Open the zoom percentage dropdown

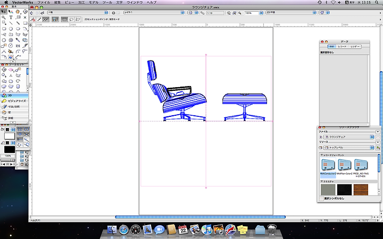(261, 13)
